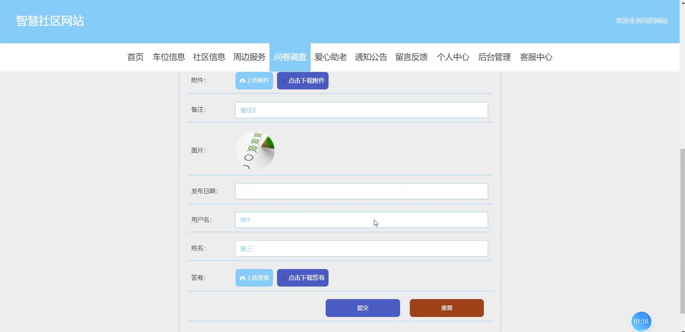Click the upload attachment button (上传附件)
This screenshot has width=685, height=332.
point(254,80)
